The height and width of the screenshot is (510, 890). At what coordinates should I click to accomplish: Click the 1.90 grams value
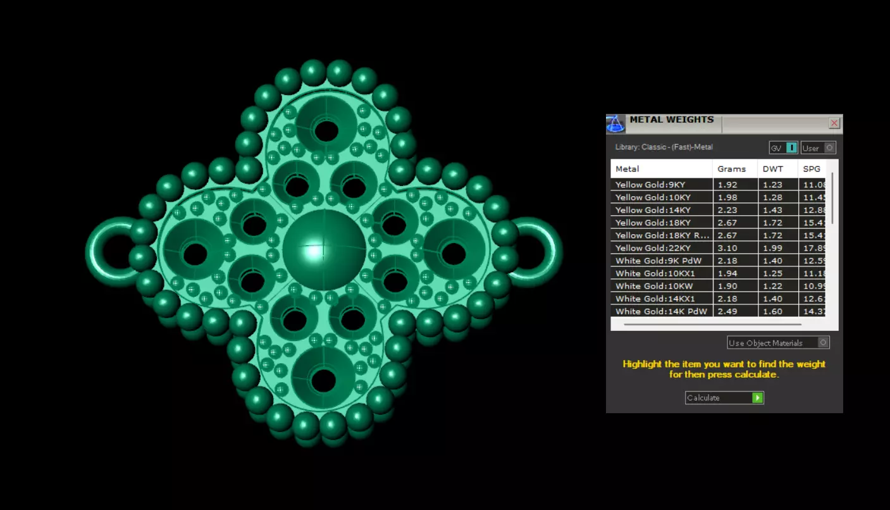726,286
